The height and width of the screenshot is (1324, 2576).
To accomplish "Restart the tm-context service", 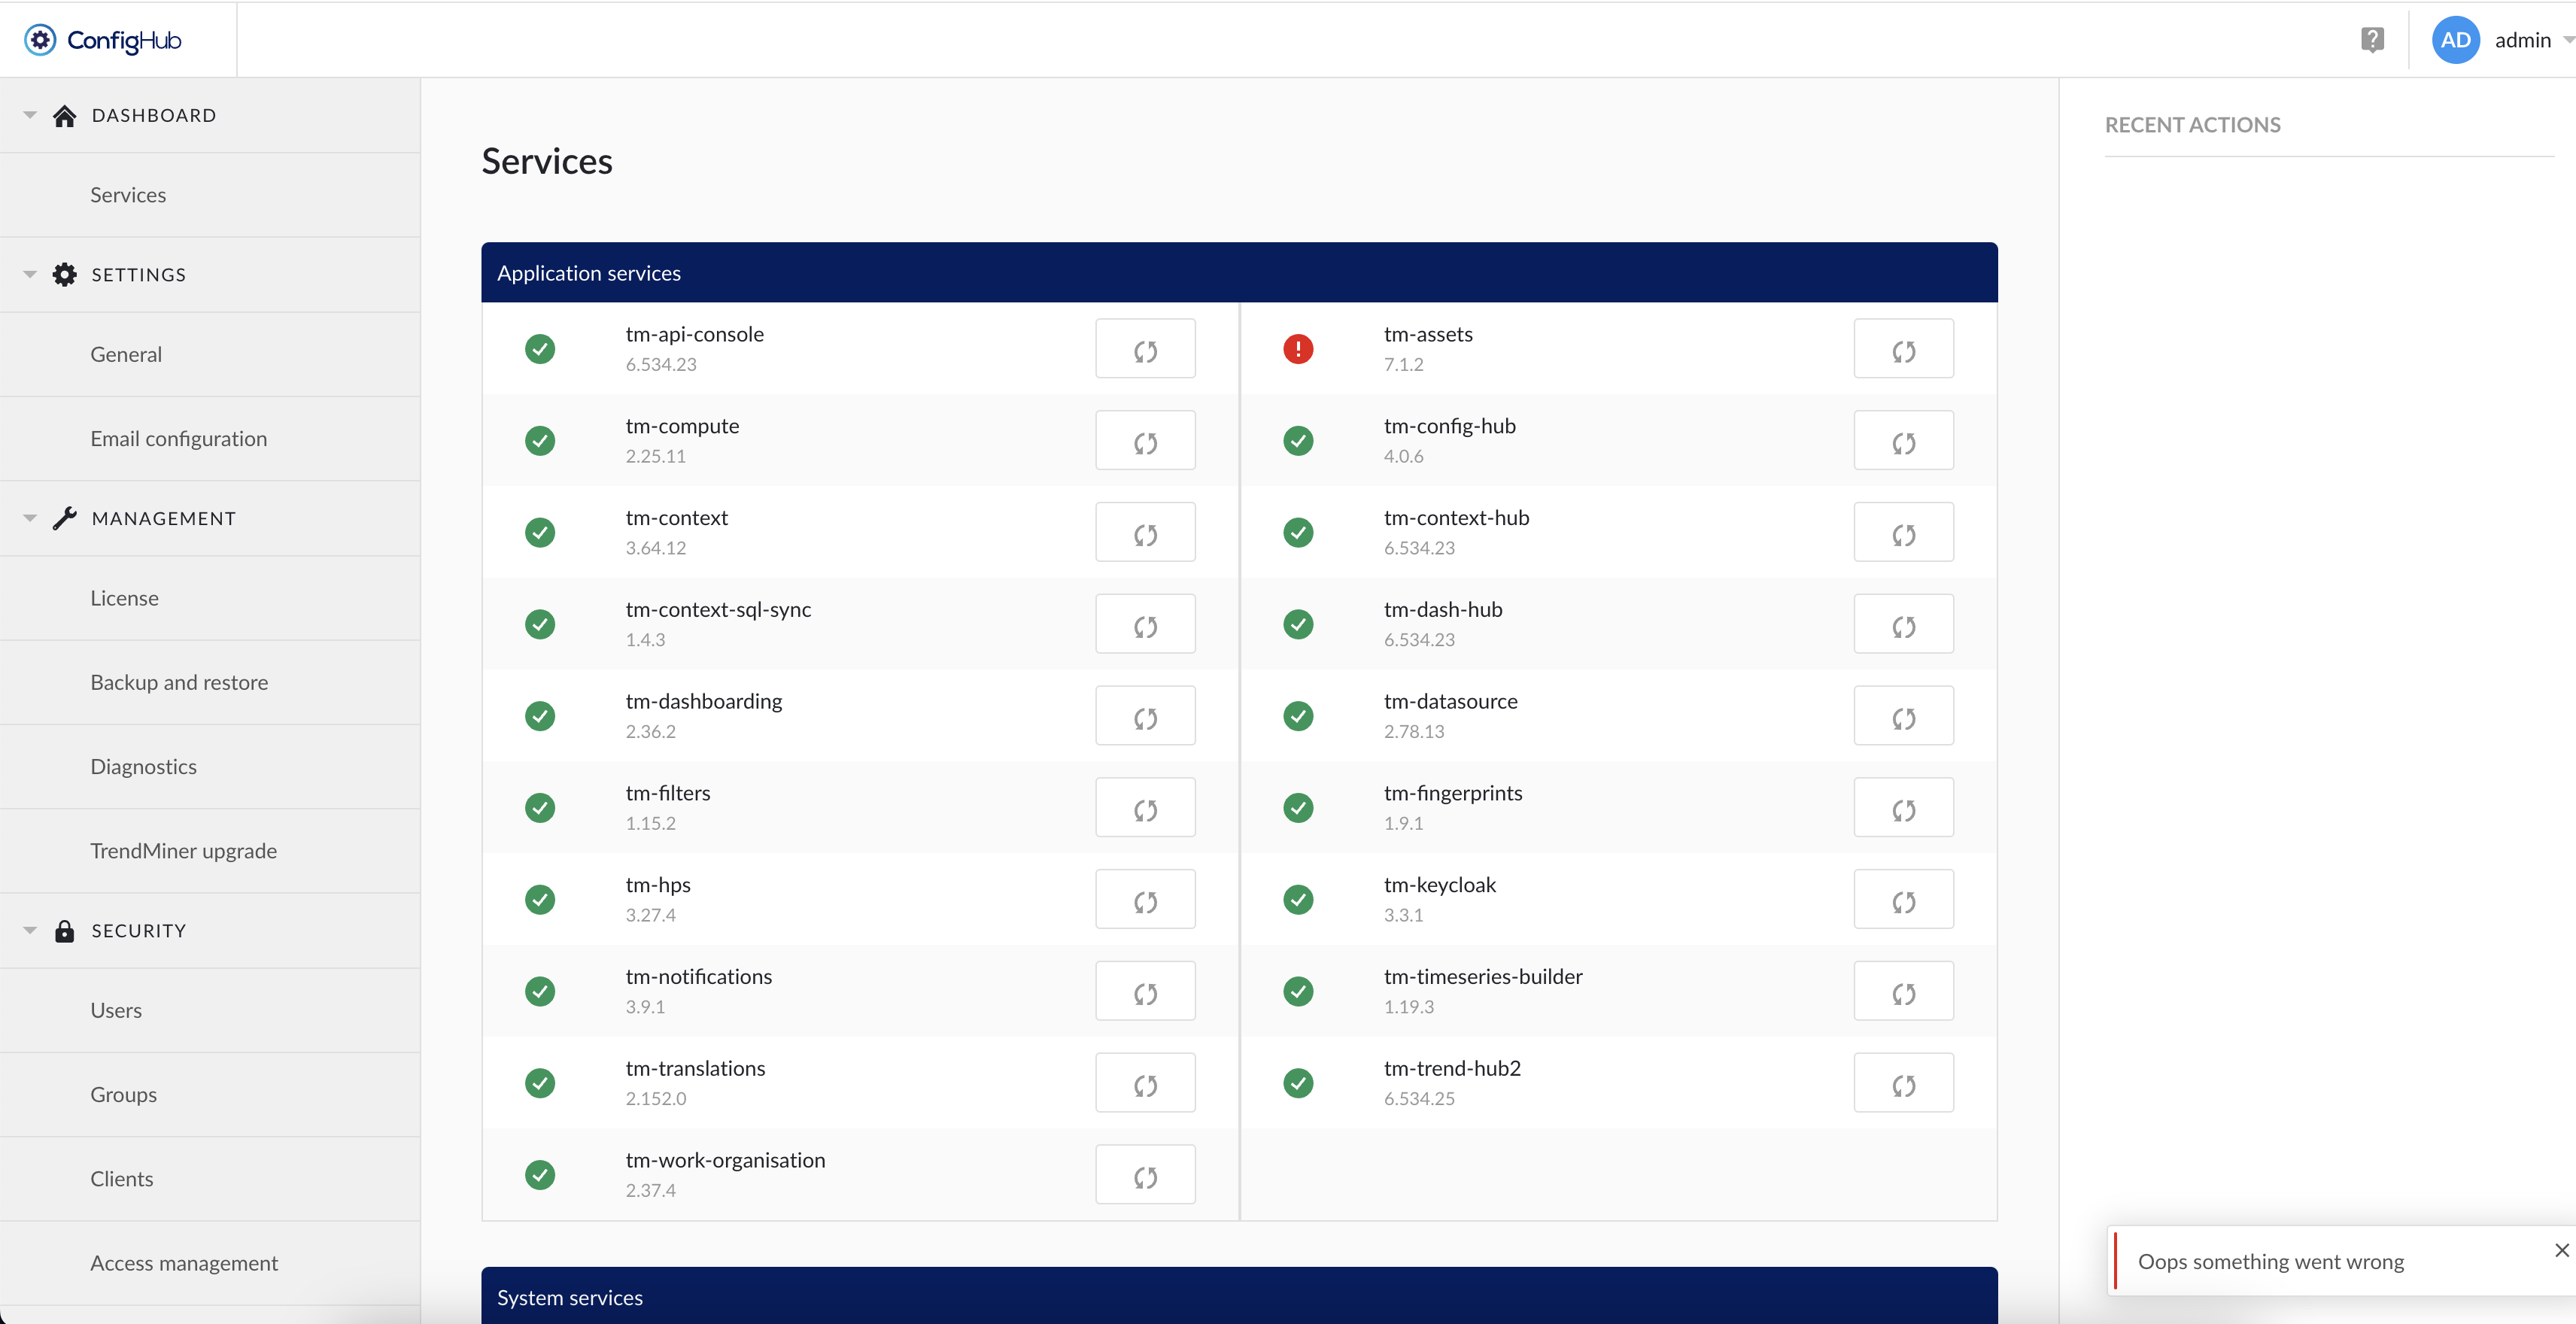I will pyautogui.click(x=1145, y=533).
